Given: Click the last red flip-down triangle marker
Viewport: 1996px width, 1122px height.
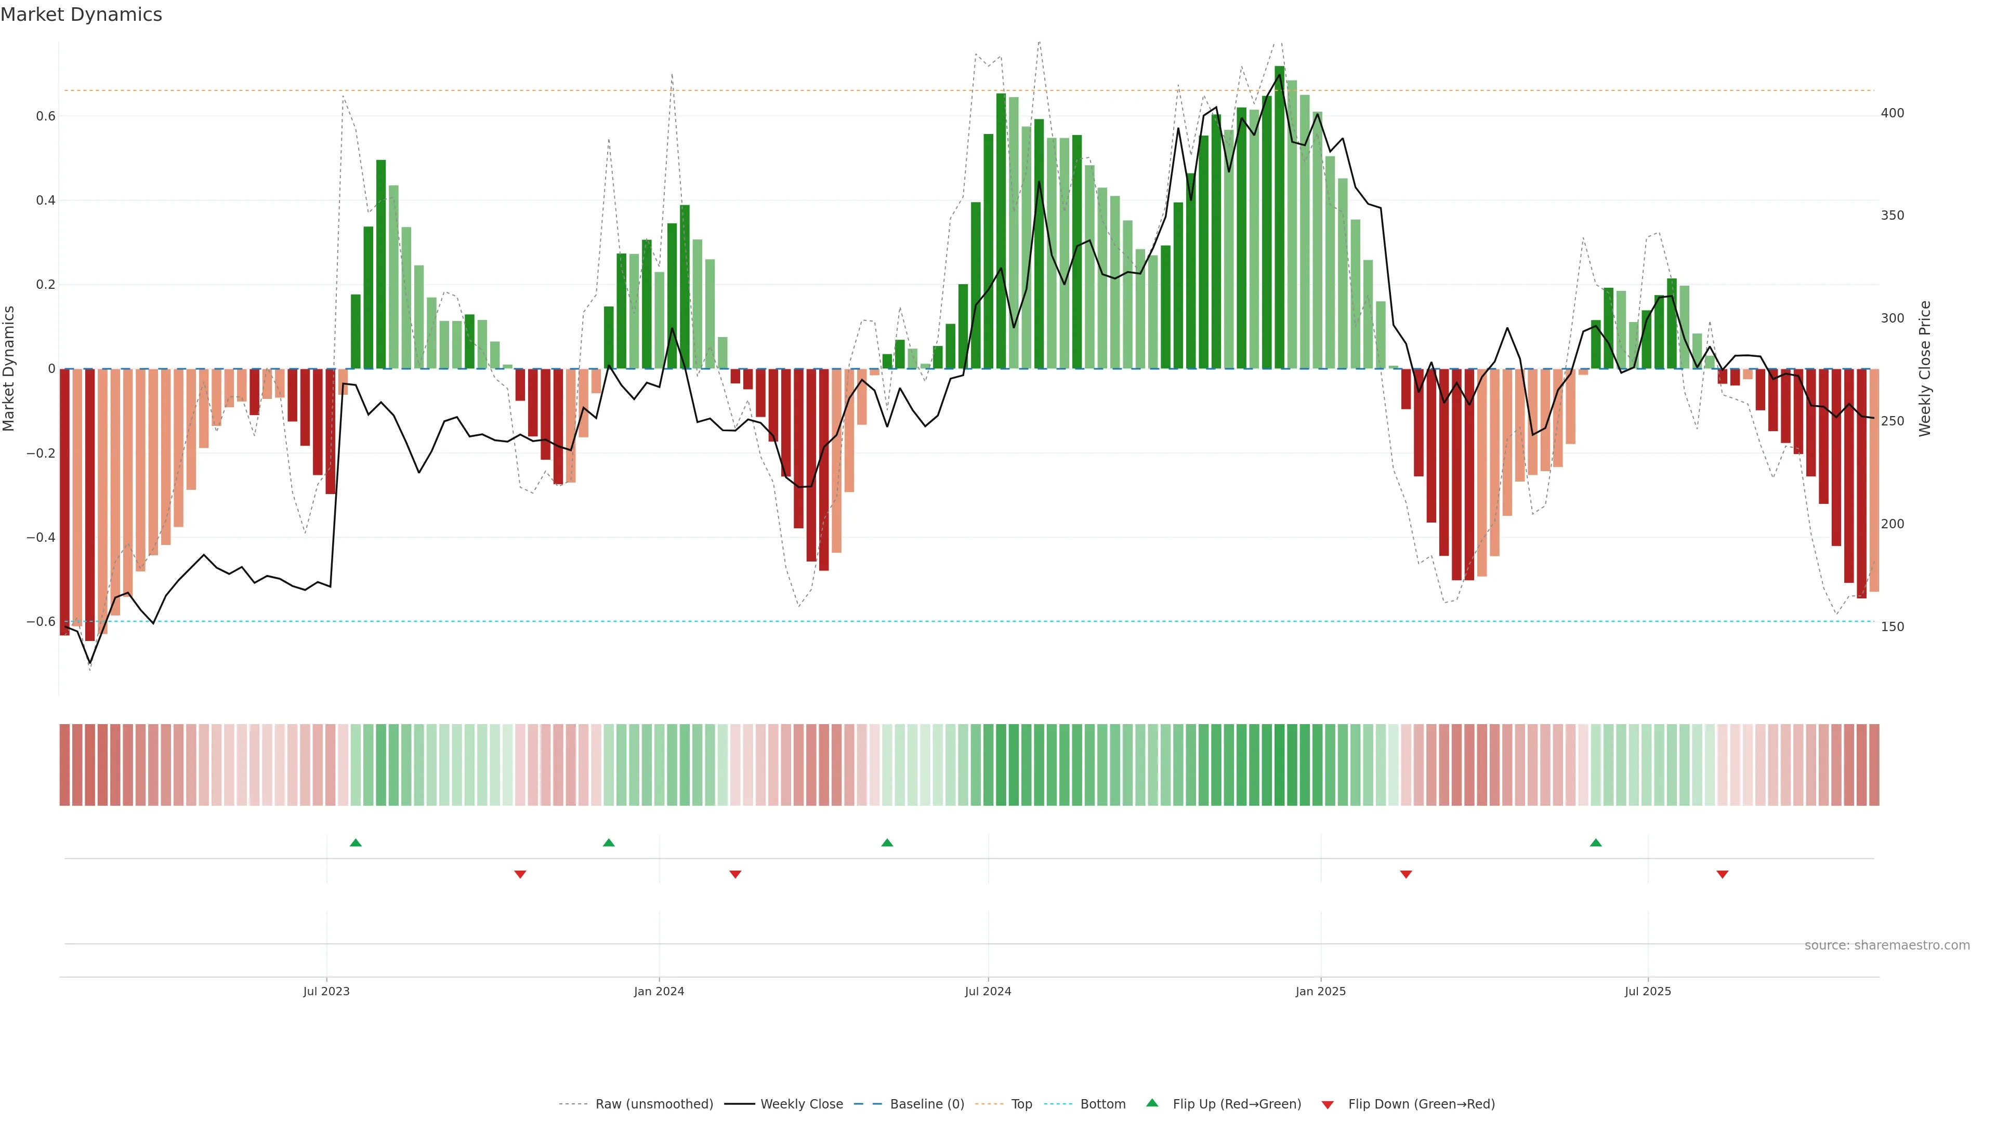Looking at the screenshot, I should [x=1723, y=874].
